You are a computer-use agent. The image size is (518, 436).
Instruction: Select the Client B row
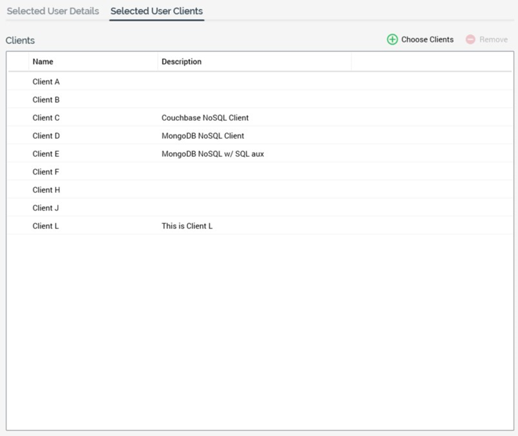[46, 100]
